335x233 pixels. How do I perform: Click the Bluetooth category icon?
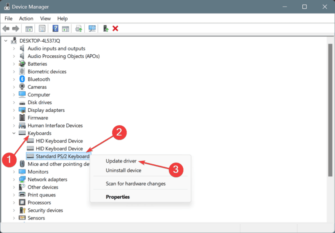pos(22,79)
